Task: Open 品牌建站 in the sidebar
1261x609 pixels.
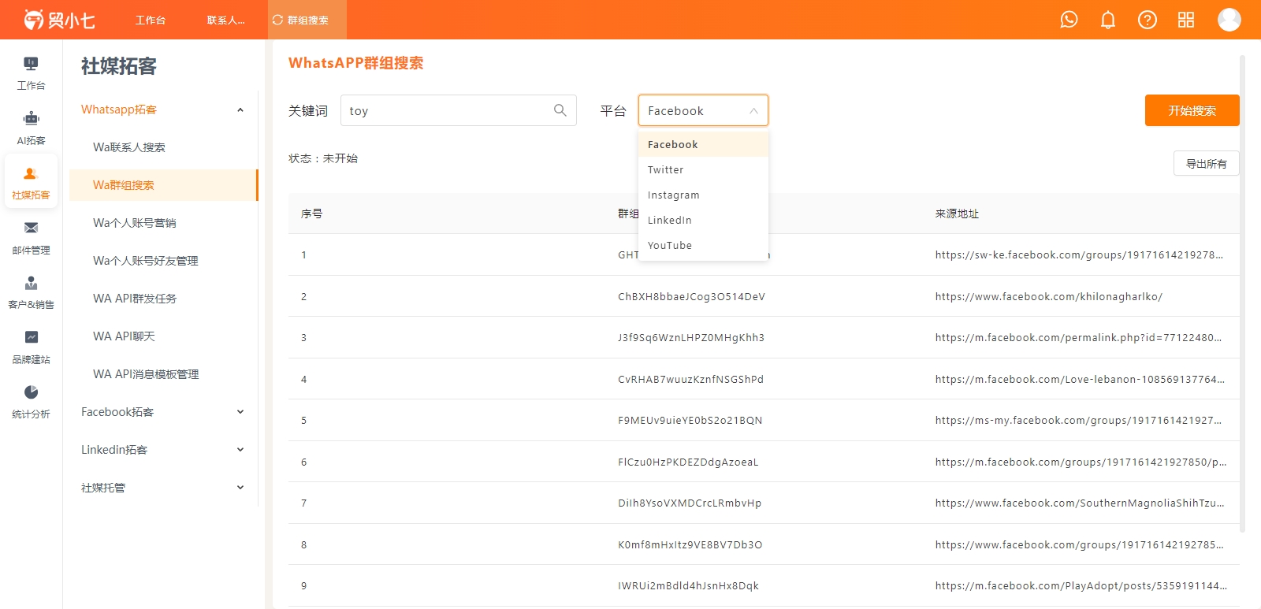Action: [31, 347]
